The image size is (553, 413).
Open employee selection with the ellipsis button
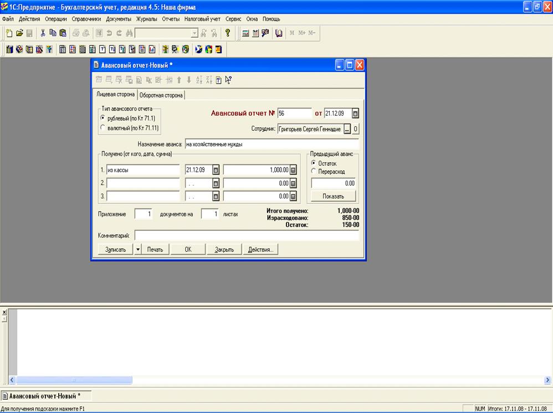pyautogui.click(x=347, y=129)
